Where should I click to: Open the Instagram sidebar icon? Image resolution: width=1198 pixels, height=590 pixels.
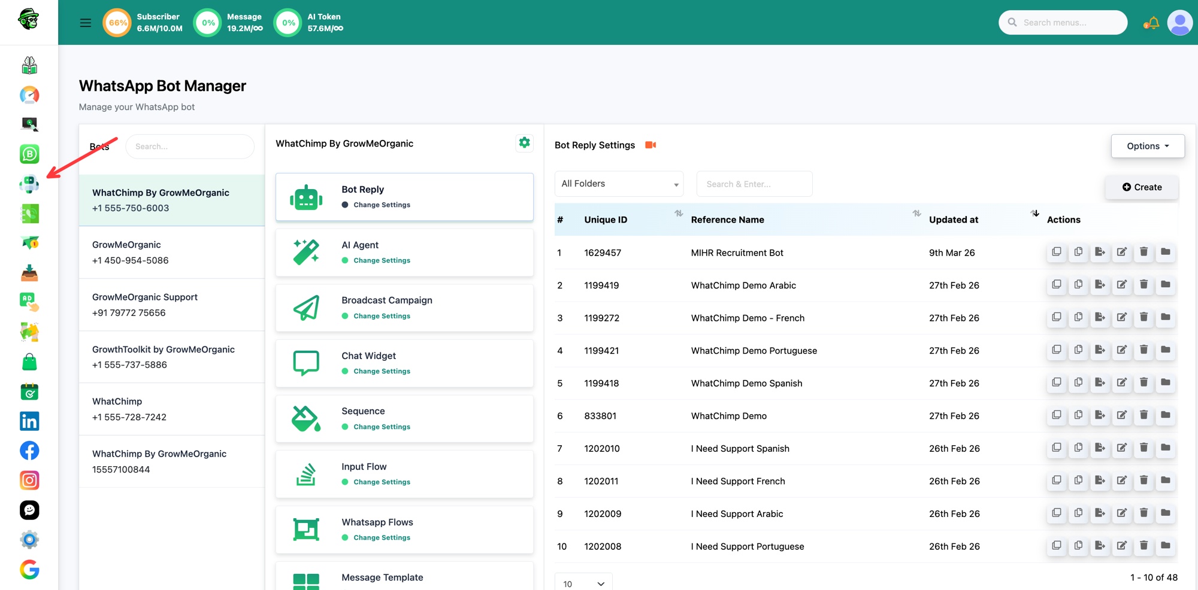click(29, 480)
